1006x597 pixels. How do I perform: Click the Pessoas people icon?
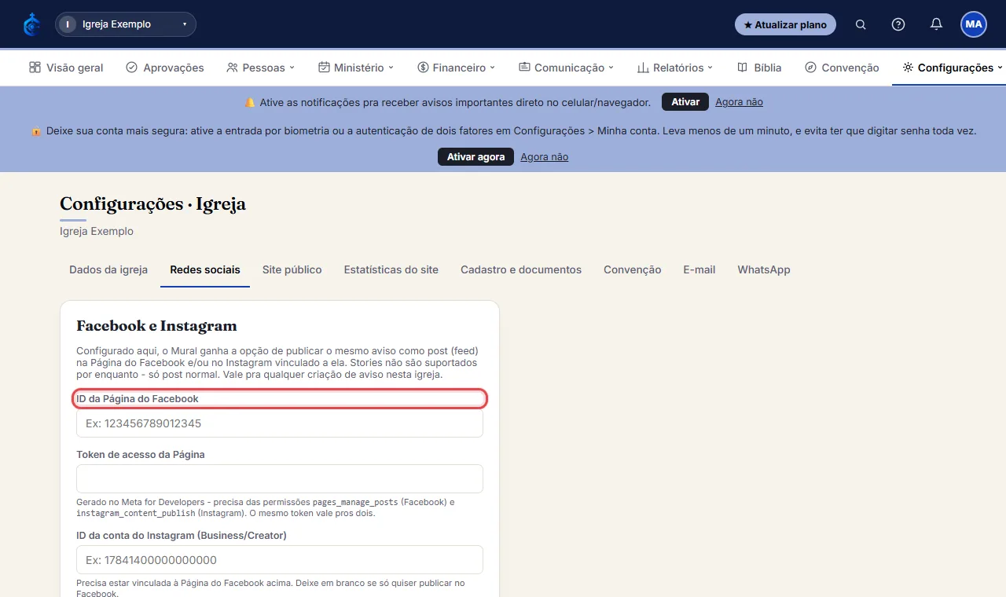[x=232, y=68]
